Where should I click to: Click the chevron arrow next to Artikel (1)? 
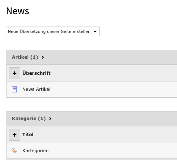(43, 57)
